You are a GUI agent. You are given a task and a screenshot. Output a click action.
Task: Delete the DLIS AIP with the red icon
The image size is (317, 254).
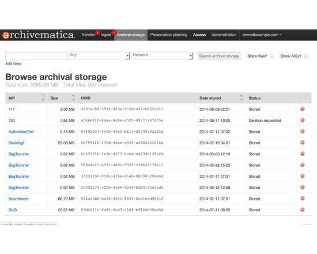(302, 210)
